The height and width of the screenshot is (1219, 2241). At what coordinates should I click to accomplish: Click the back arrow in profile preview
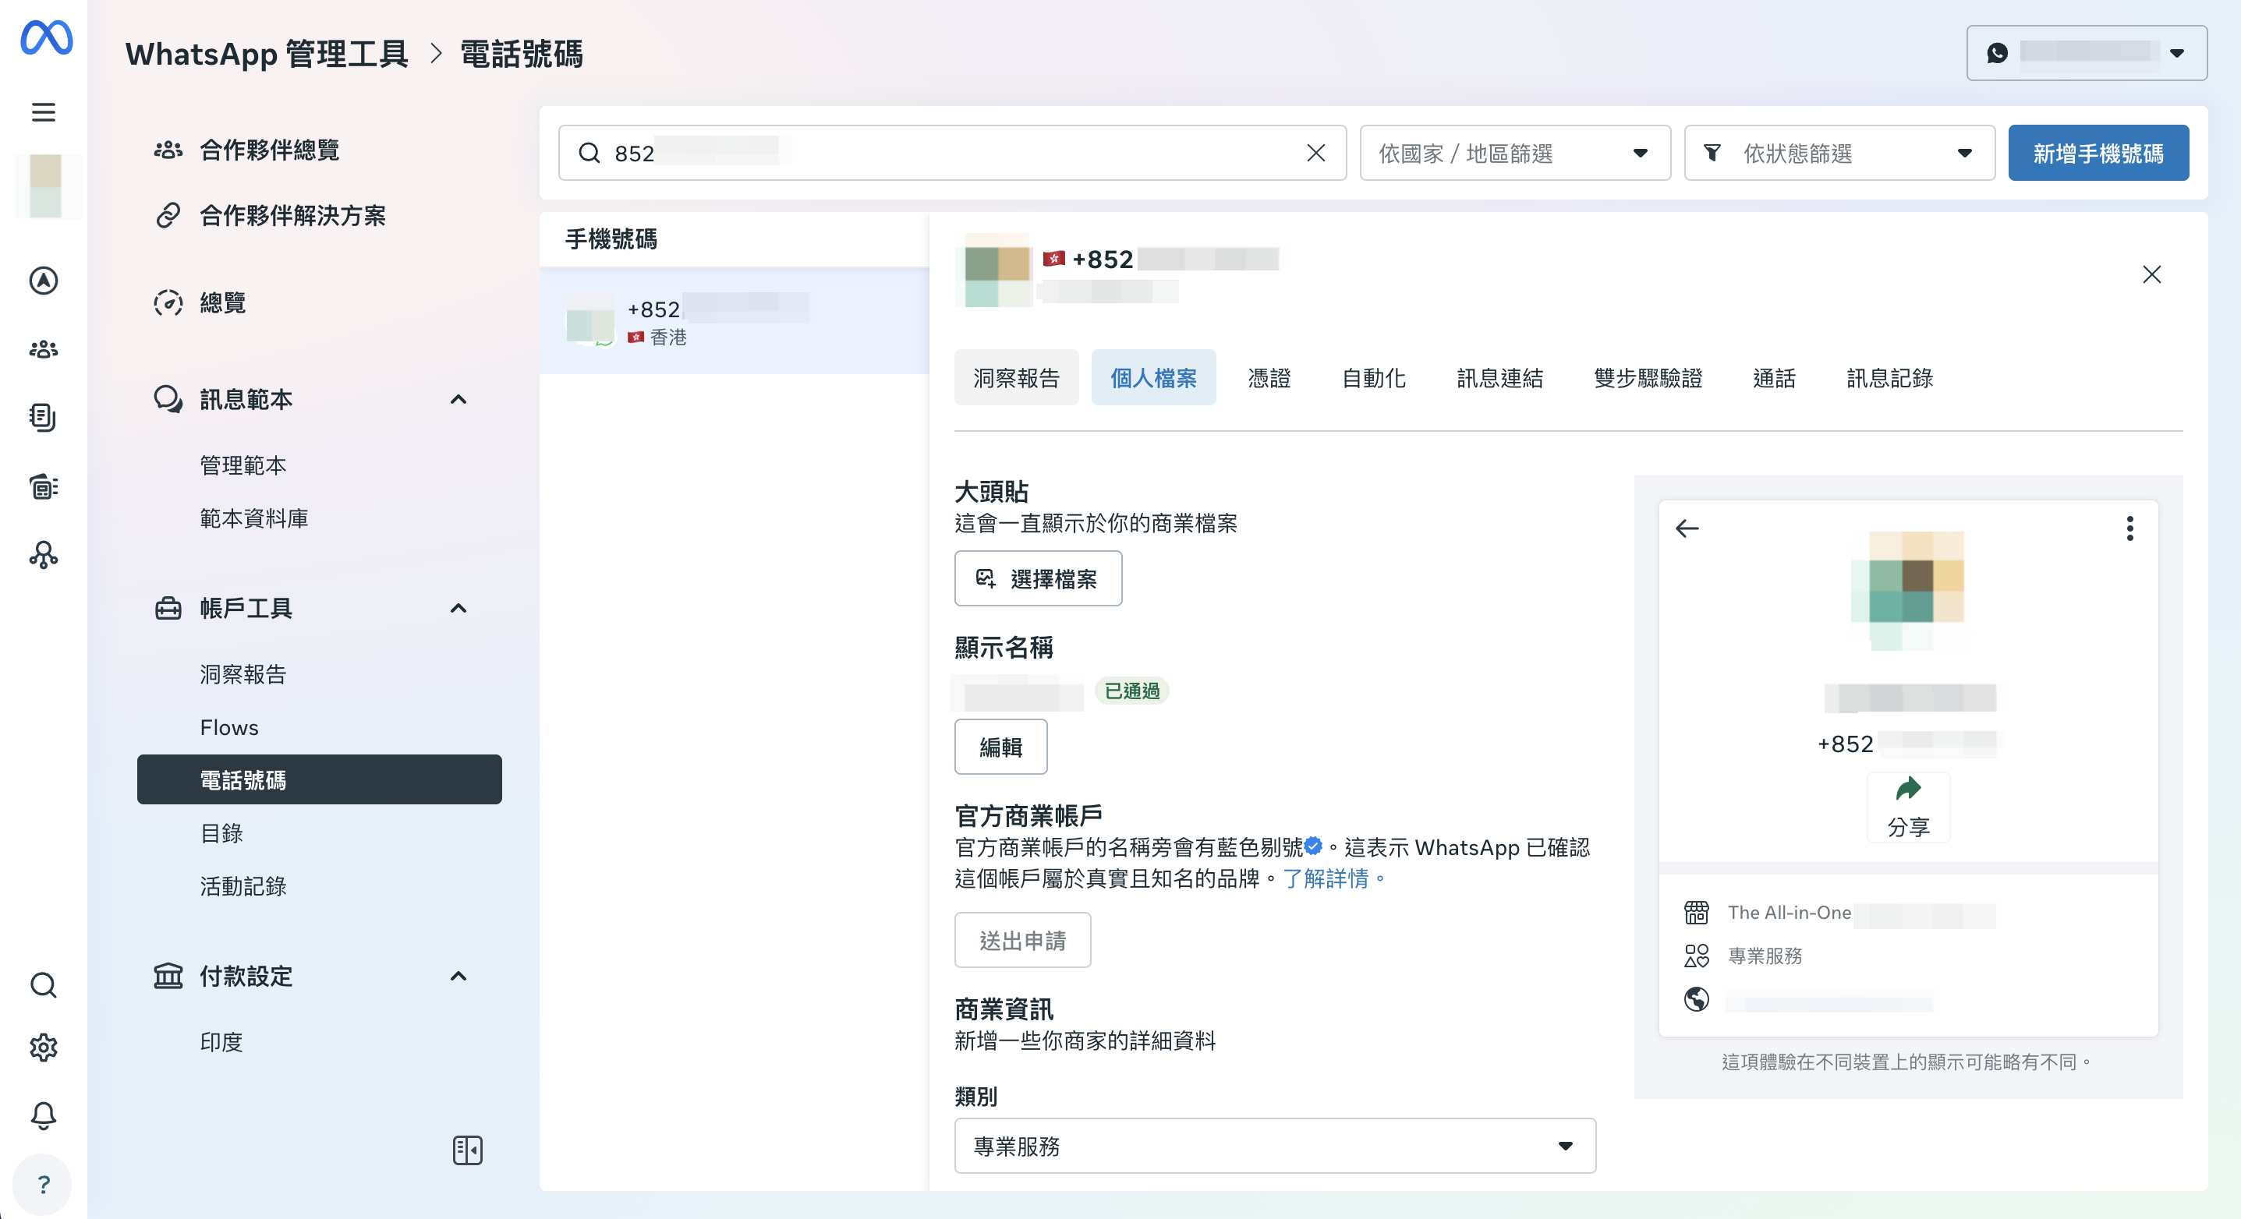click(x=1687, y=528)
